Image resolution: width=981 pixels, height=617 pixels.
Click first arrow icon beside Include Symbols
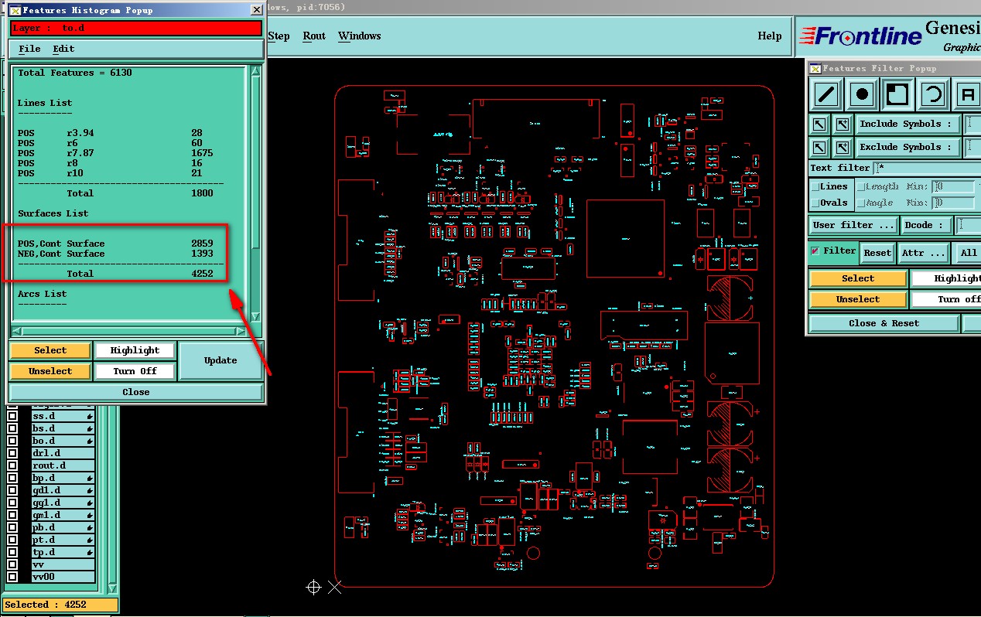tap(819, 124)
